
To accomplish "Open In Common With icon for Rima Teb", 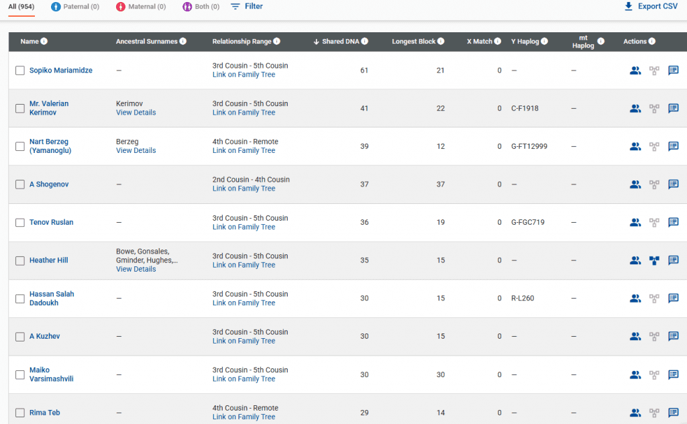I will pos(635,413).
